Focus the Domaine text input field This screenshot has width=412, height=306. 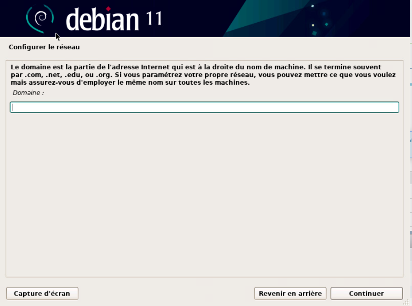tap(204, 107)
